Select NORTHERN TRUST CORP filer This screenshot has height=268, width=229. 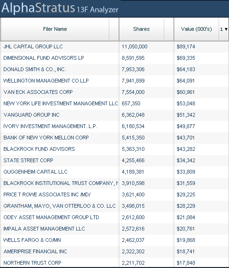click(x=32, y=263)
